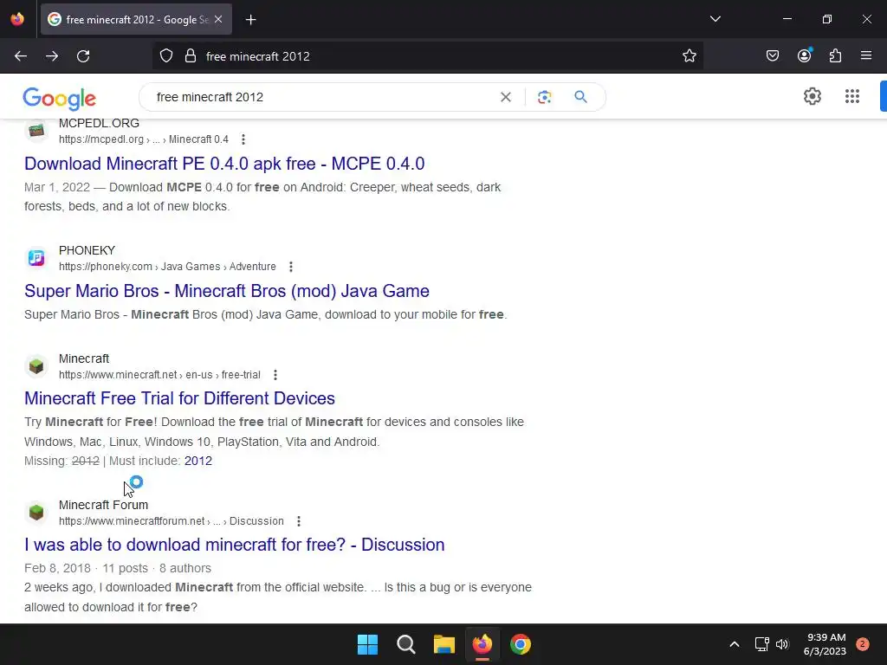Go back to the previous page
887x665 pixels.
[x=21, y=56]
